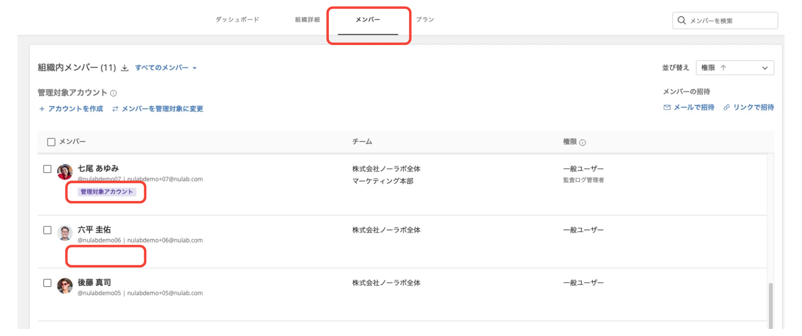Viewport: 802px width, 336px height.
Task: Check the box for 後藤 真司
Action: [x=48, y=283]
